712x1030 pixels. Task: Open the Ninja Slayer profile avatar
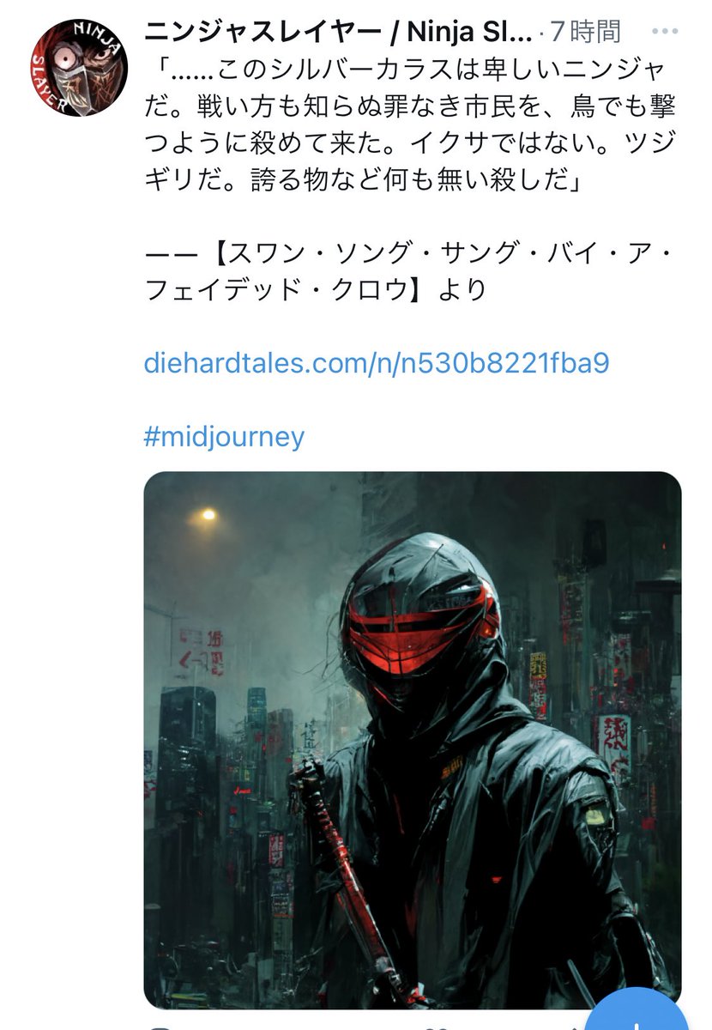pyautogui.click(x=79, y=67)
